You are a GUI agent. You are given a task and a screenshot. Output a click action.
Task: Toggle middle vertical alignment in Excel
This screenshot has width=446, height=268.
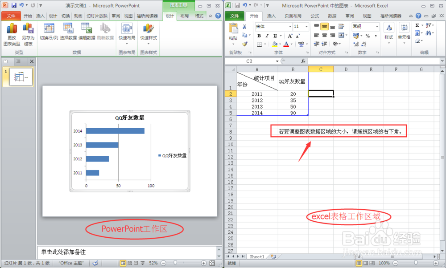[324, 27]
